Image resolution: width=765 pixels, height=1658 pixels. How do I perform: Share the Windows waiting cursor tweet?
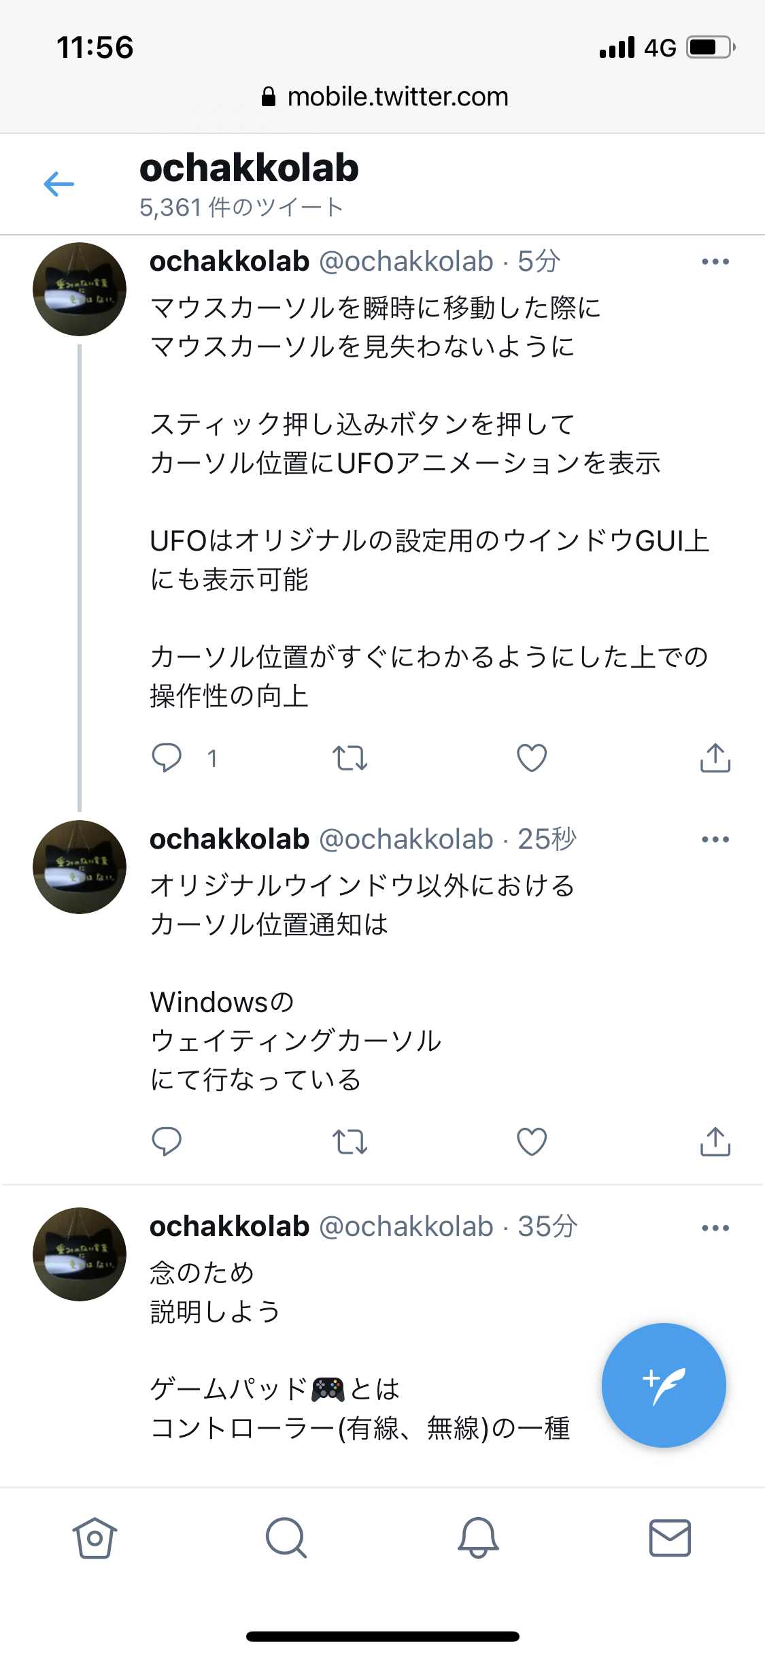point(715,1141)
